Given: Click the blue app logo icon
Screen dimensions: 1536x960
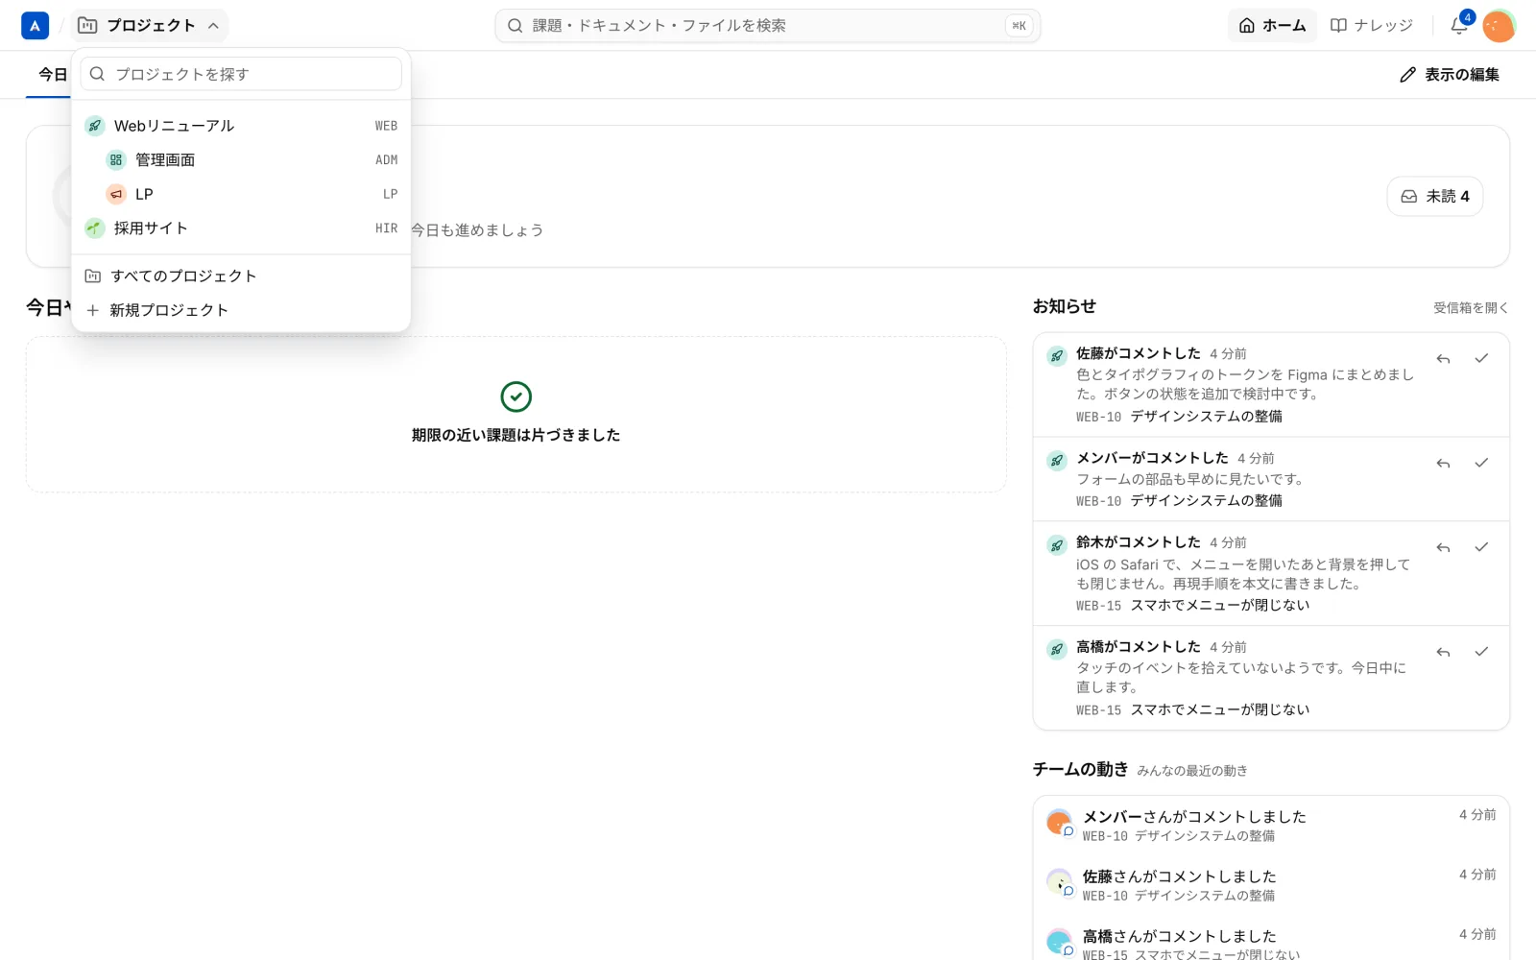Looking at the screenshot, I should [x=35, y=26].
